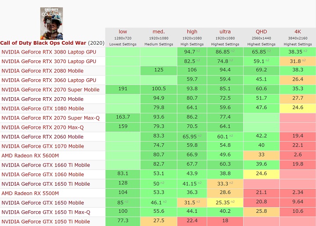
Task: Go to AMD Radeon RX 5500M entry
Action: (x=30, y=193)
